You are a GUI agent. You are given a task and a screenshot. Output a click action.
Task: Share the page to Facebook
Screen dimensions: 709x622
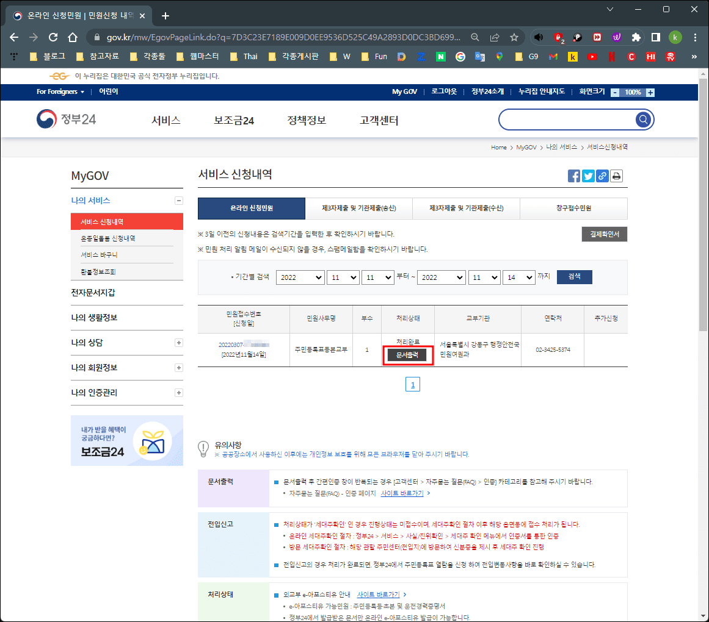pos(574,176)
